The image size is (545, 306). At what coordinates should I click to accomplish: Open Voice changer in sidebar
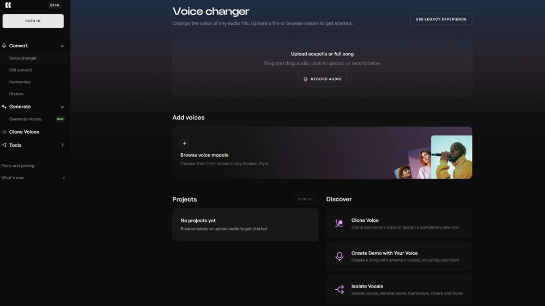click(23, 58)
